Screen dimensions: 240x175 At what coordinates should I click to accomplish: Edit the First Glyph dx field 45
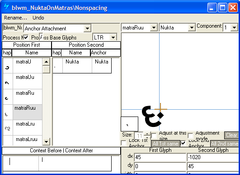coord(160,157)
